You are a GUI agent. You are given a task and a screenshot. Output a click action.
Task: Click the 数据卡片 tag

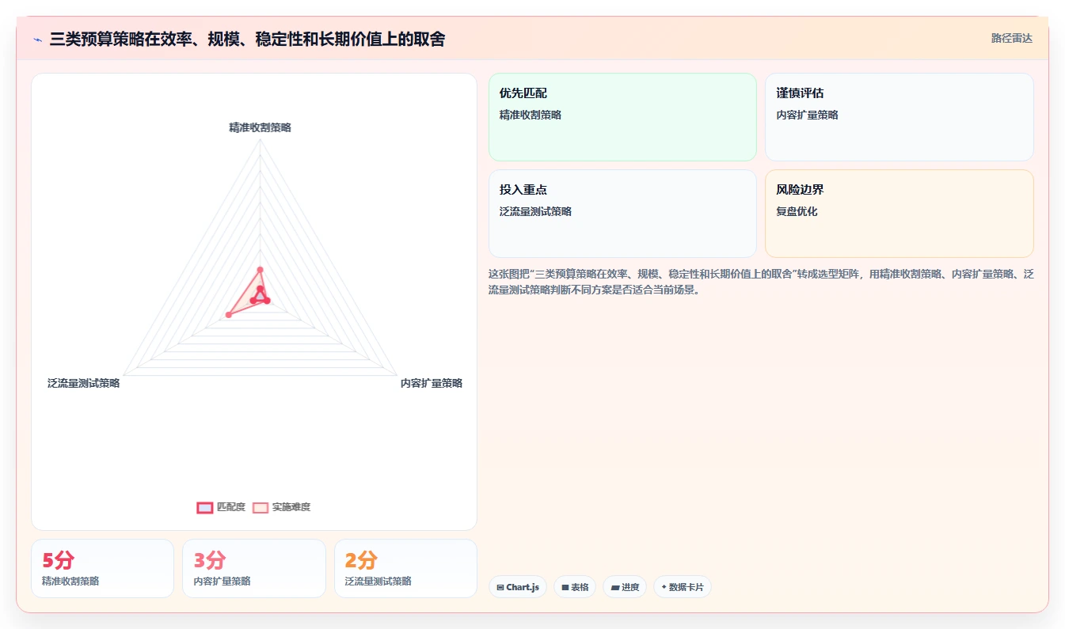pyautogui.click(x=683, y=587)
